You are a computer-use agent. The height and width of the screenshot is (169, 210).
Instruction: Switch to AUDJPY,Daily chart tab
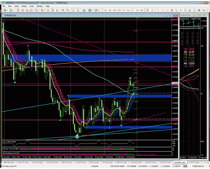click(194, 163)
